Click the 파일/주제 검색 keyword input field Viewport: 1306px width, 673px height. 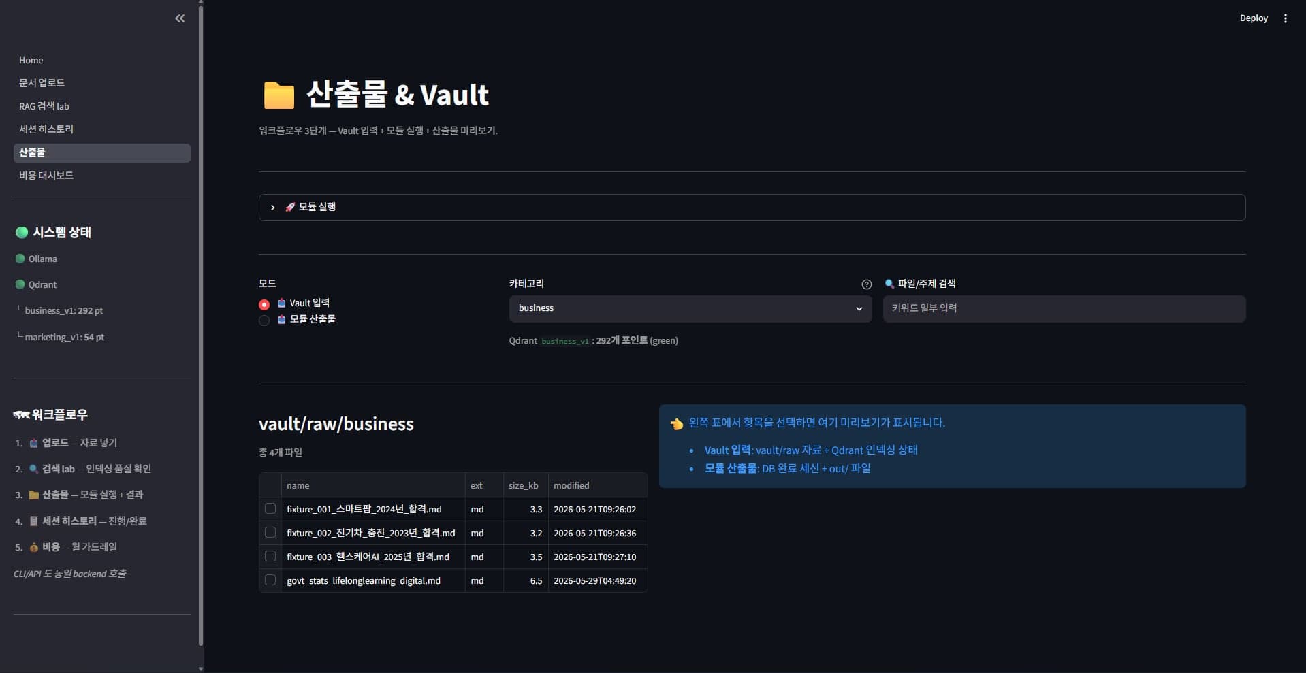[x=1064, y=308]
